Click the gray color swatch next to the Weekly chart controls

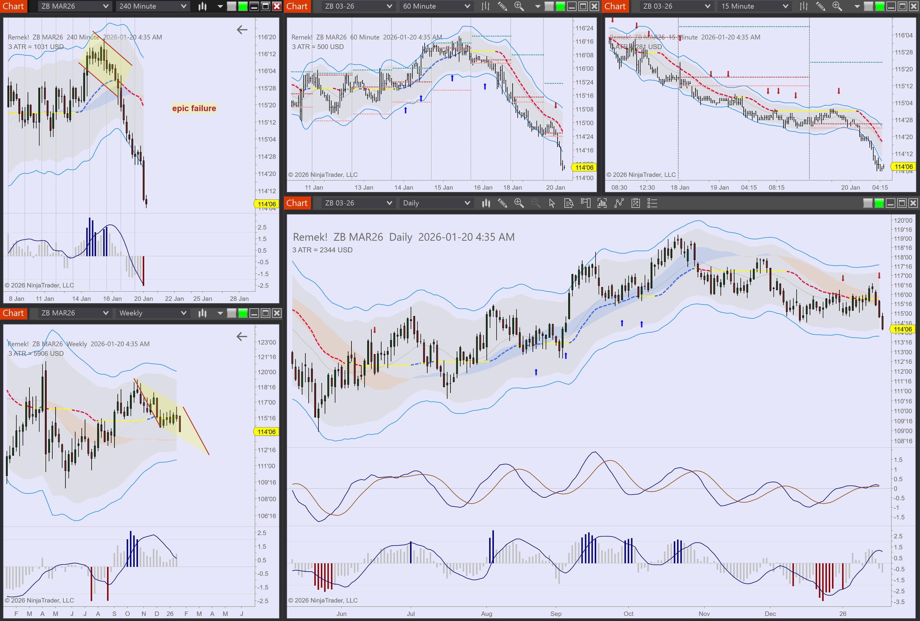tap(231, 313)
